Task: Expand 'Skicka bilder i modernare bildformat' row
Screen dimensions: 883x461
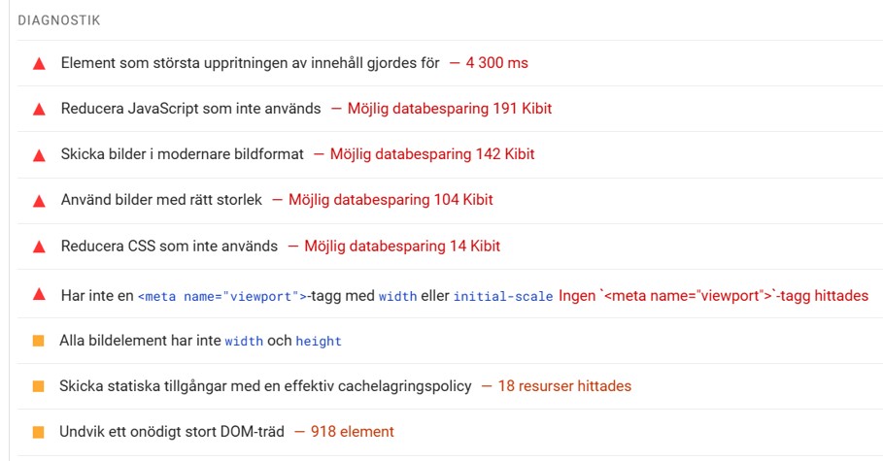Action: [450, 154]
